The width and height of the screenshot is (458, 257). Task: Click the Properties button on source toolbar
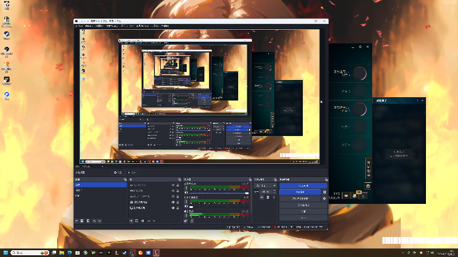click(x=119, y=172)
